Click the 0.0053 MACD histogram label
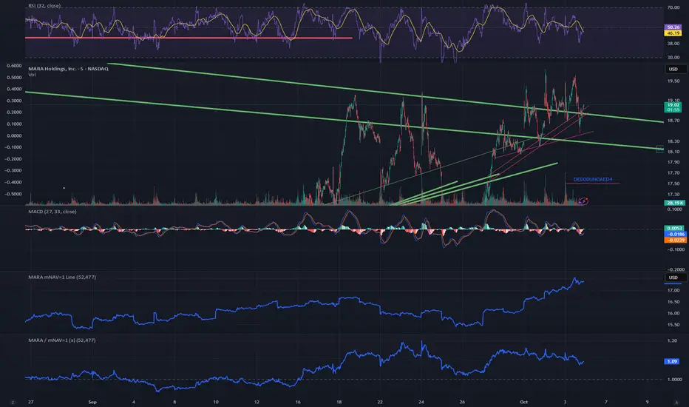Viewport: 689px width, 407px height. point(674,229)
